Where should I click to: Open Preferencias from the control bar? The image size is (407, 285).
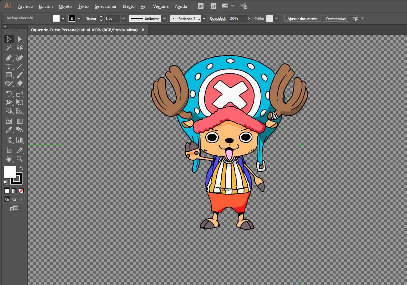click(x=336, y=19)
